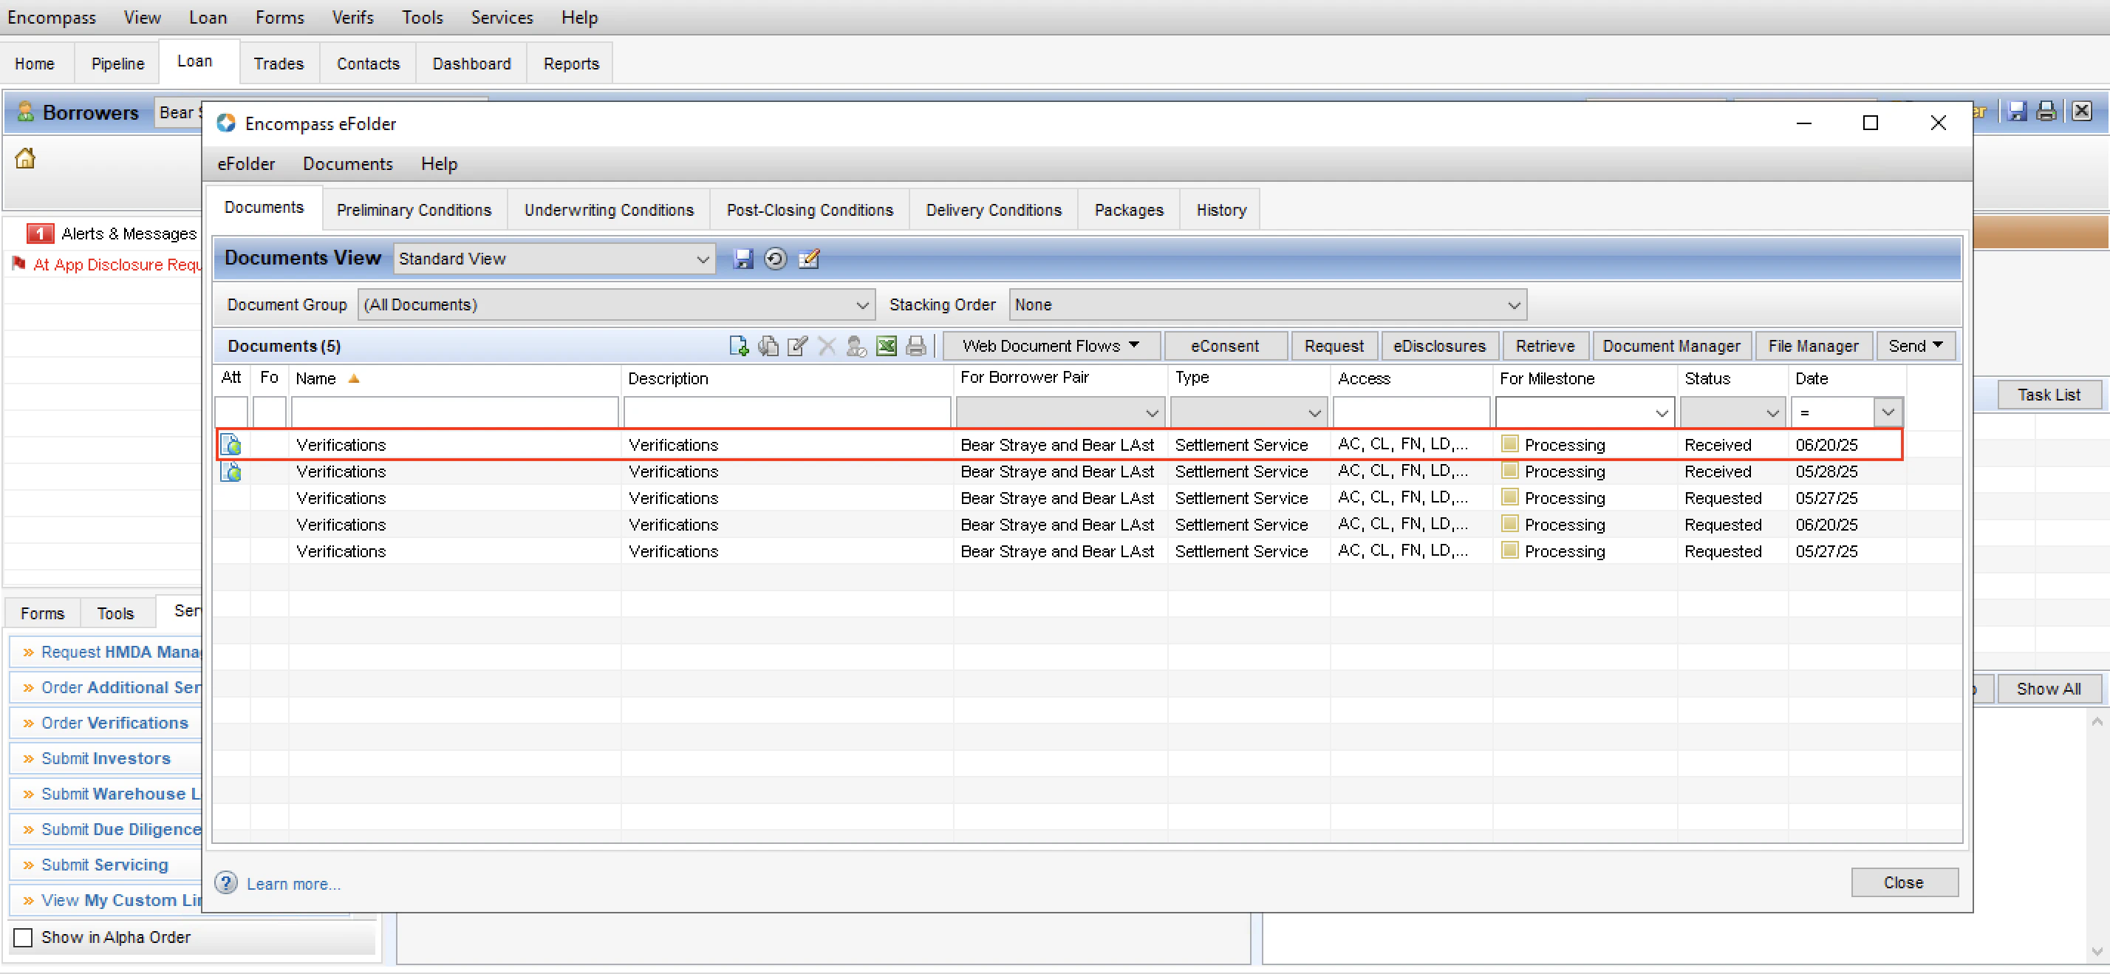This screenshot has width=2110, height=974.
Task: Switch to the Underwriting Conditions tab
Action: pos(608,210)
